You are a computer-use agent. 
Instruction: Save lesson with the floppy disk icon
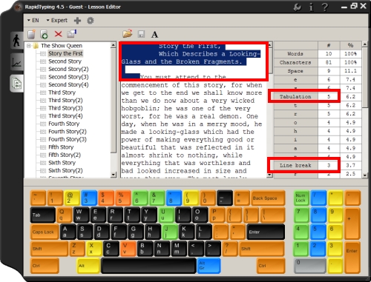pyautogui.click(x=141, y=34)
